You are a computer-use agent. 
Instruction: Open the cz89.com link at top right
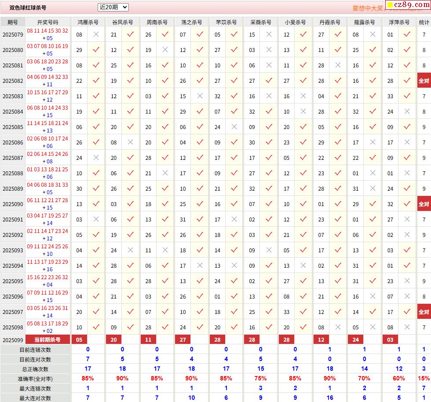(x=409, y=4)
